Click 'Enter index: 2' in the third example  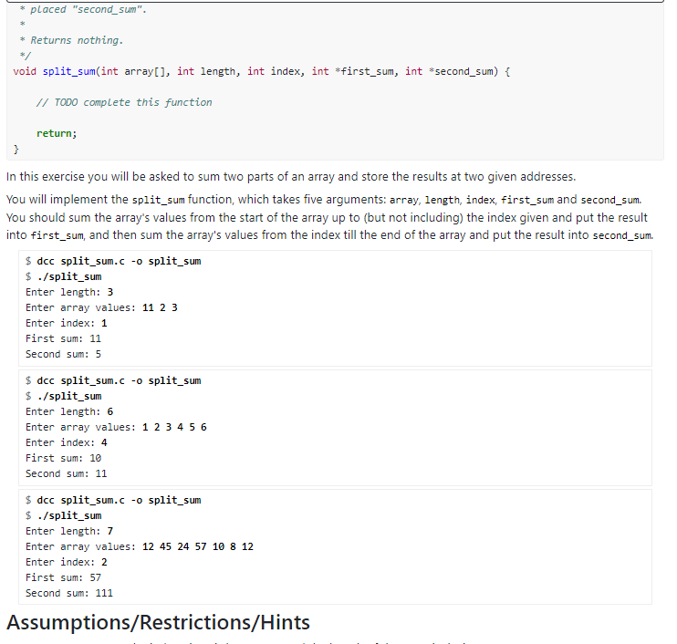(66, 563)
